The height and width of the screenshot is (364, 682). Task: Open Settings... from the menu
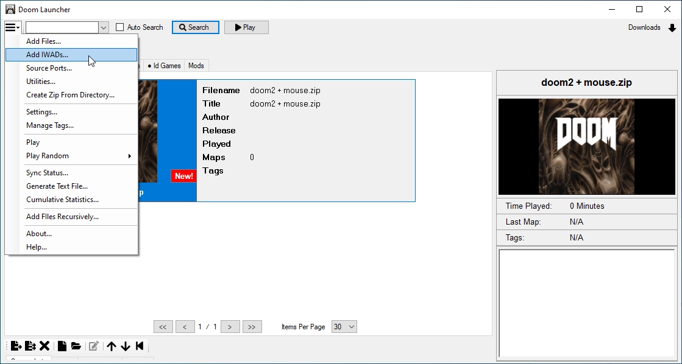tap(71, 112)
